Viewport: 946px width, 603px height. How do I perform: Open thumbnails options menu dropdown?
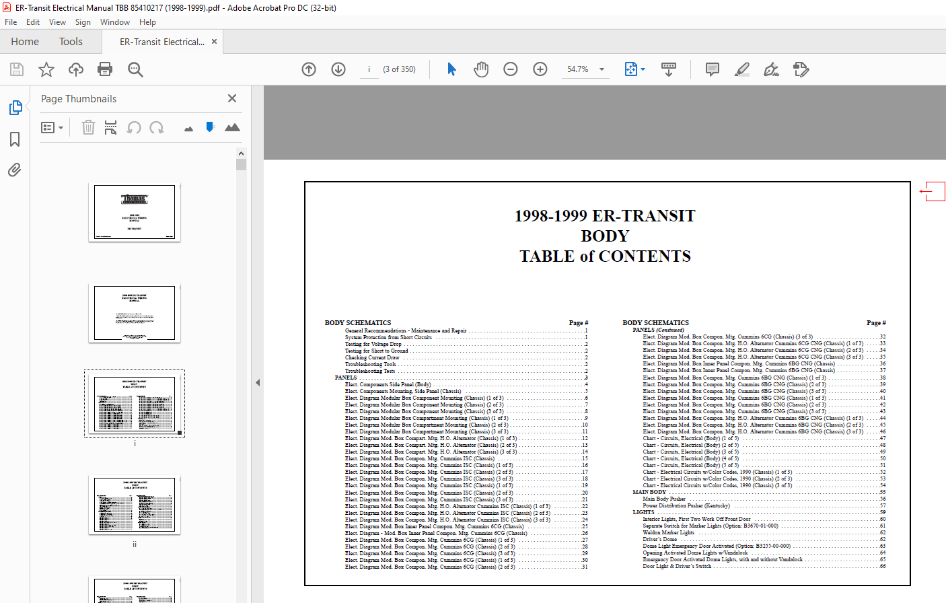pos(52,127)
